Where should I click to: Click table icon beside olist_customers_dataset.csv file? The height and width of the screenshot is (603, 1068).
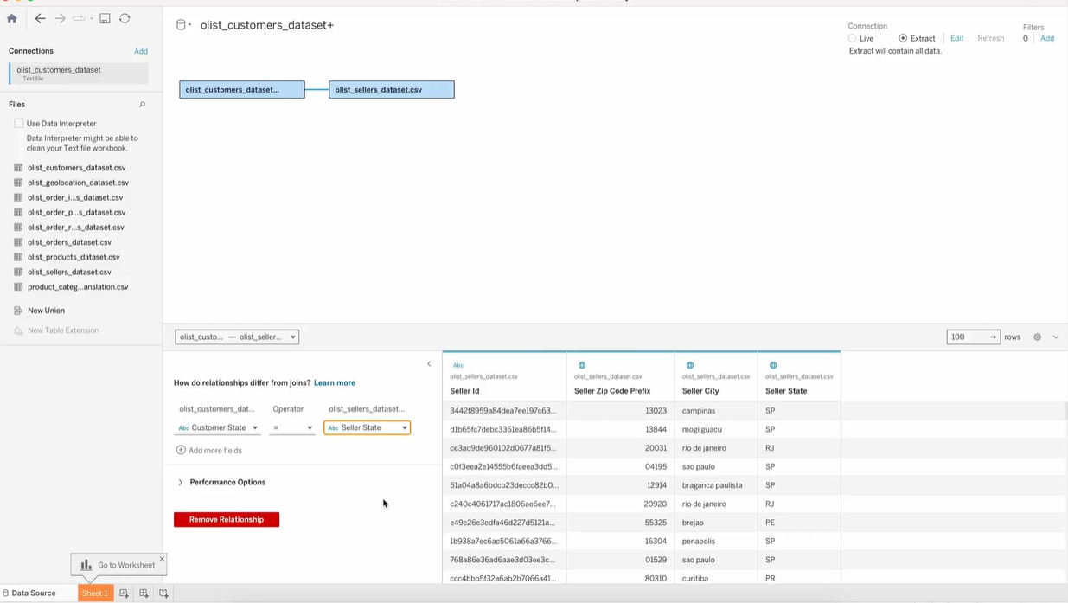[x=18, y=168]
